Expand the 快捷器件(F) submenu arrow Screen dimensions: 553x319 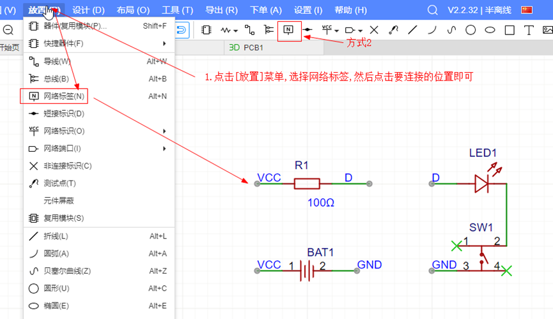(x=164, y=43)
